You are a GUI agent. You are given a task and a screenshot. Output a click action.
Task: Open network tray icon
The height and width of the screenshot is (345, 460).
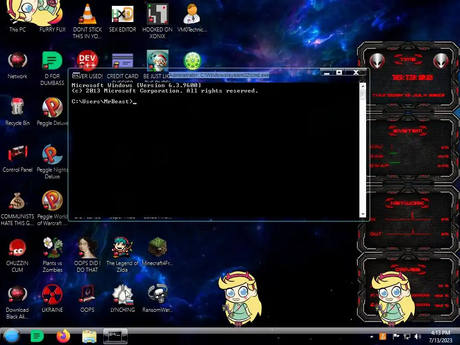[x=407, y=336]
